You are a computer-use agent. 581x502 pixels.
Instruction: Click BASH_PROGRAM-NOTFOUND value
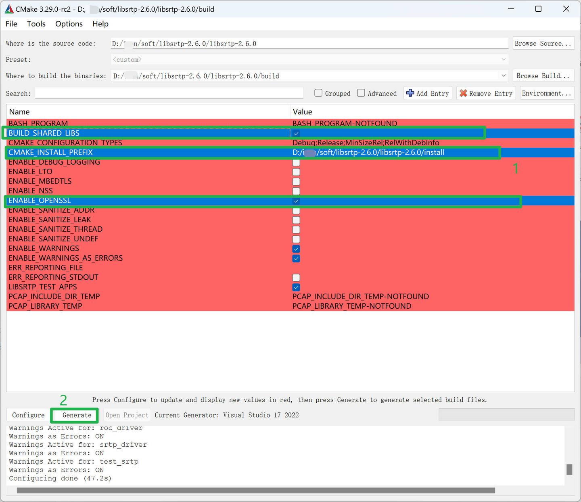pyautogui.click(x=345, y=123)
